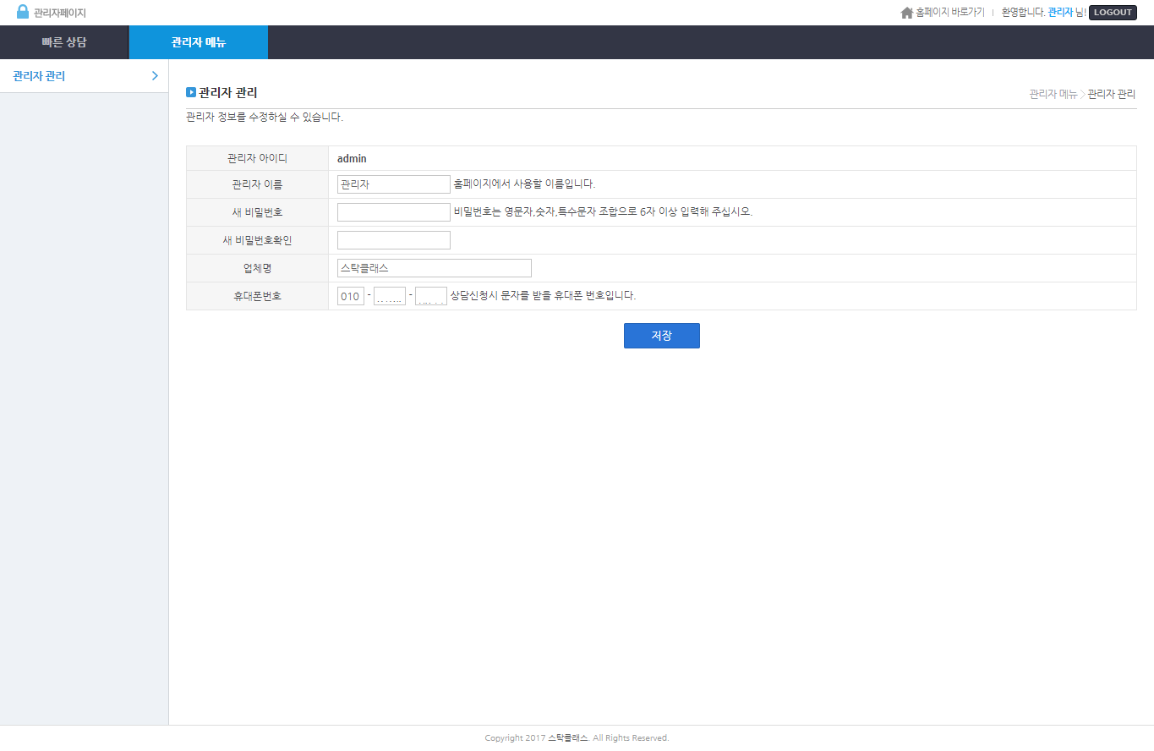The height and width of the screenshot is (751, 1154).
Task: Open 관리자 관리 in the left sidebar
Action: [40, 76]
